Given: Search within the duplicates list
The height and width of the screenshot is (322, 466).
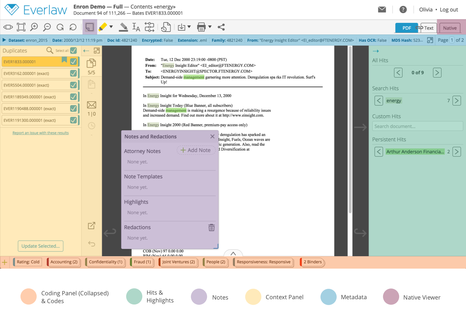Looking at the screenshot, I should tap(50, 50).
